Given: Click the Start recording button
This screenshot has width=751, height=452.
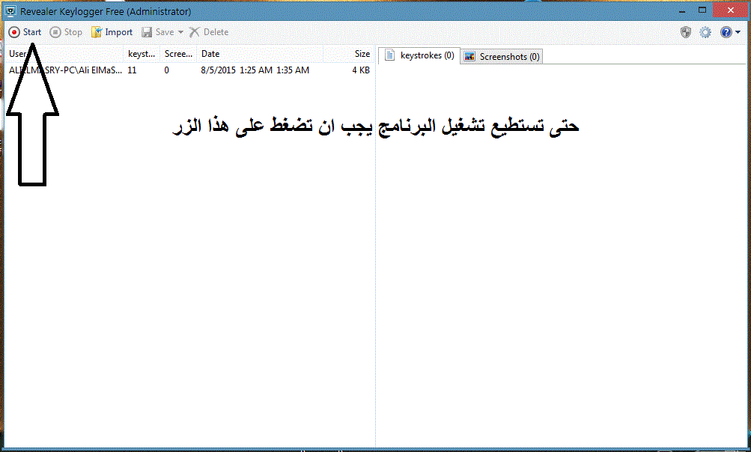Looking at the screenshot, I should pos(25,32).
